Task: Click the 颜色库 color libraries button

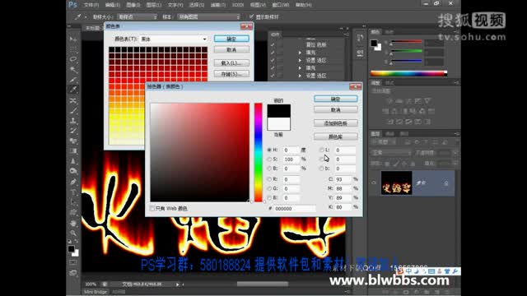Action: tap(335, 136)
